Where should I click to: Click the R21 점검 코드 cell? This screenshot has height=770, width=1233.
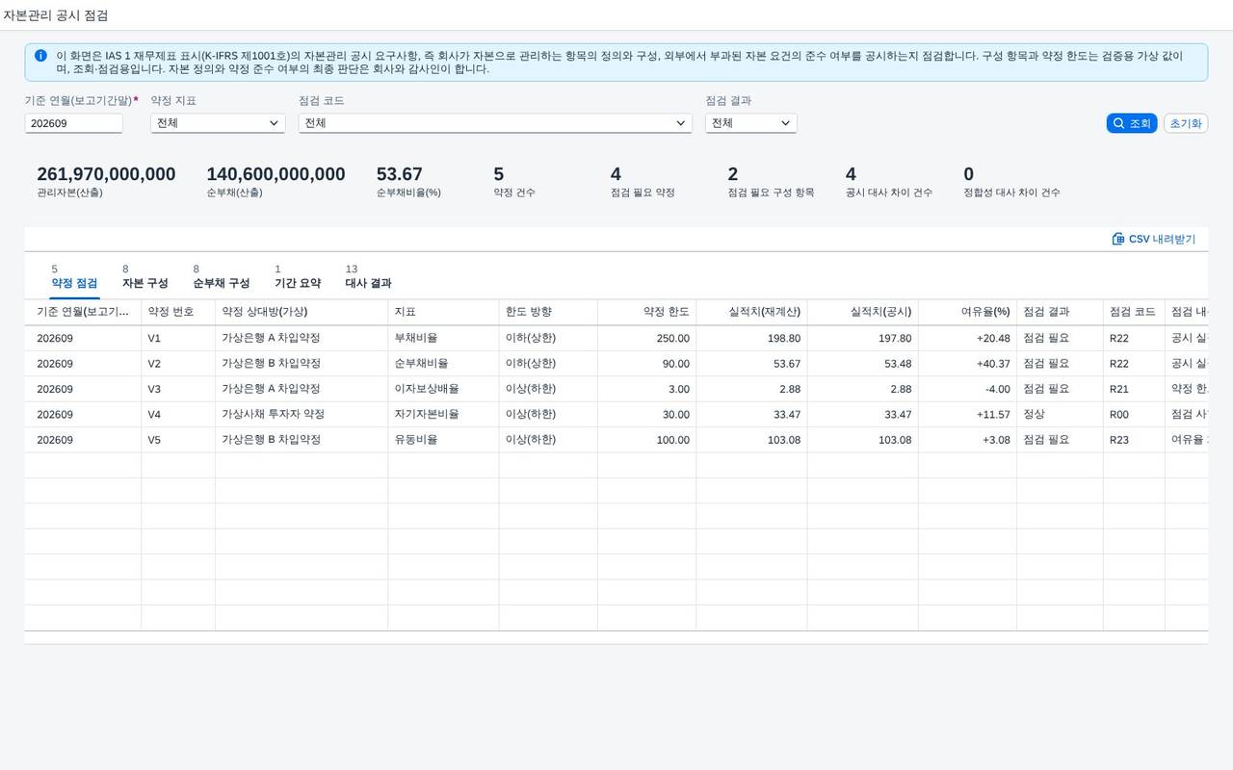point(1134,389)
